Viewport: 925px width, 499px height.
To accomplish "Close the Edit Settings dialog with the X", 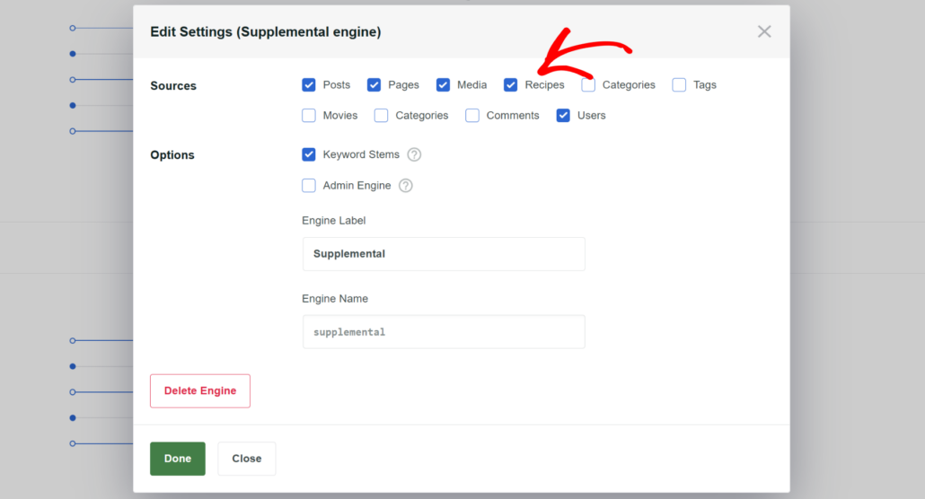I will pos(764,31).
